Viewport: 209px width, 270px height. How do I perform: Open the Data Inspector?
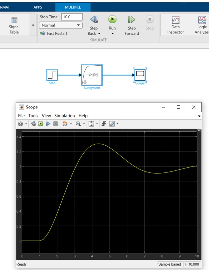(x=175, y=25)
